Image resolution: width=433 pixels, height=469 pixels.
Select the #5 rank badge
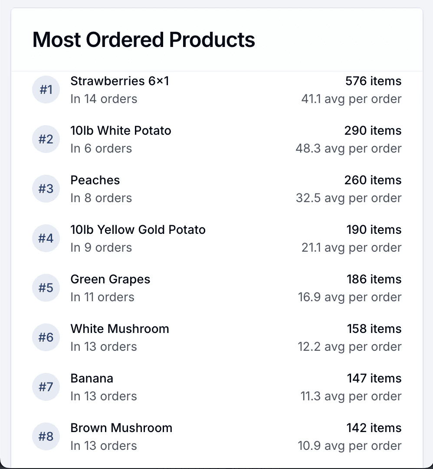click(x=46, y=288)
